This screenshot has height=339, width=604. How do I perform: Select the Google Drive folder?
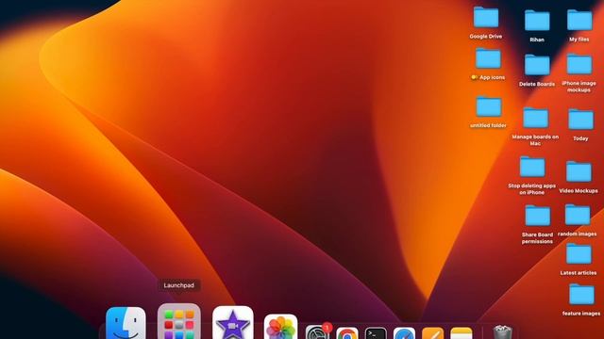click(486, 17)
